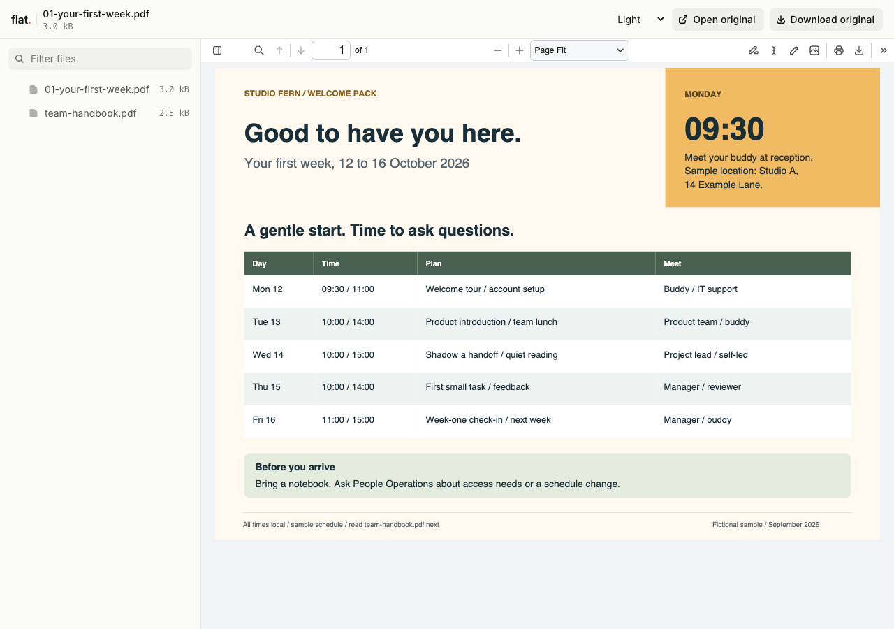This screenshot has height=629, width=894.
Task: Select the add text annotation tool
Action: click(774, 50)
